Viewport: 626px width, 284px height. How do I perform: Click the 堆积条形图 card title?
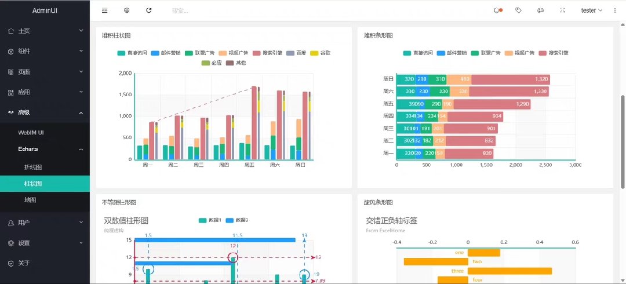(x=378, y=35)
